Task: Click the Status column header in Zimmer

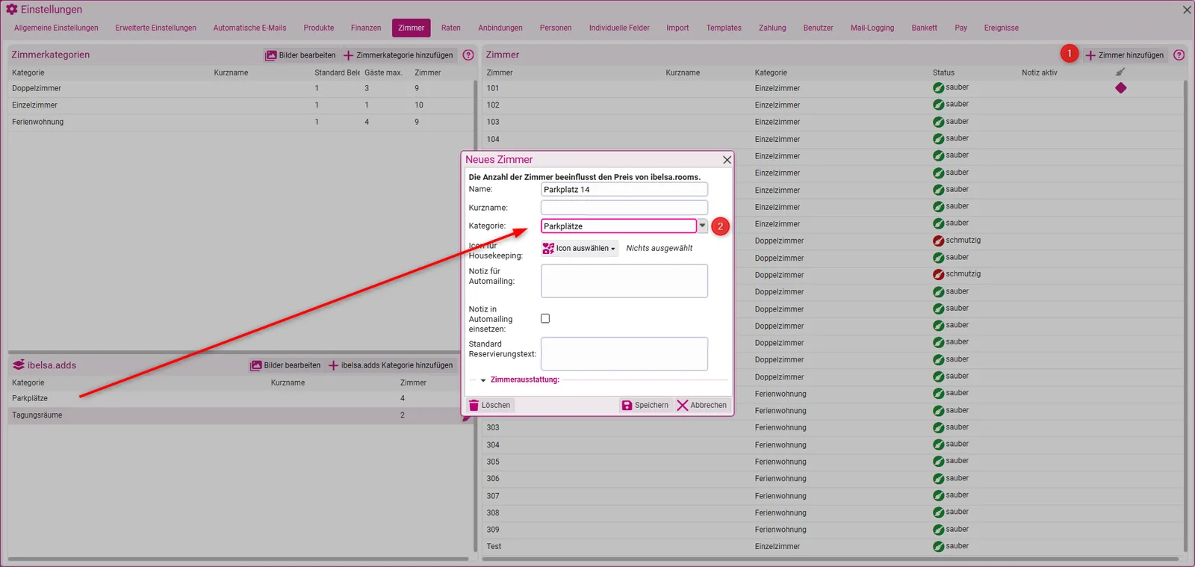Action: coord(943,72)
